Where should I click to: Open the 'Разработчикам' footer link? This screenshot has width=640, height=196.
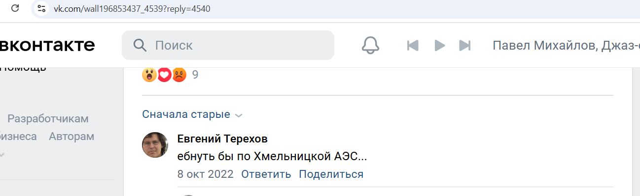pos(48,118)
